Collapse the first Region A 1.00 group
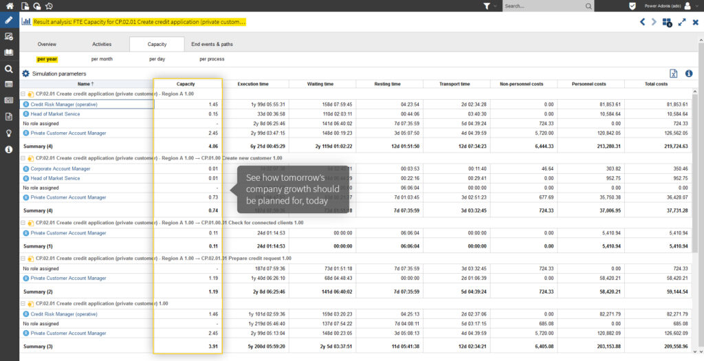The height and width of the screenshot is (361, 704). (23, 94)
